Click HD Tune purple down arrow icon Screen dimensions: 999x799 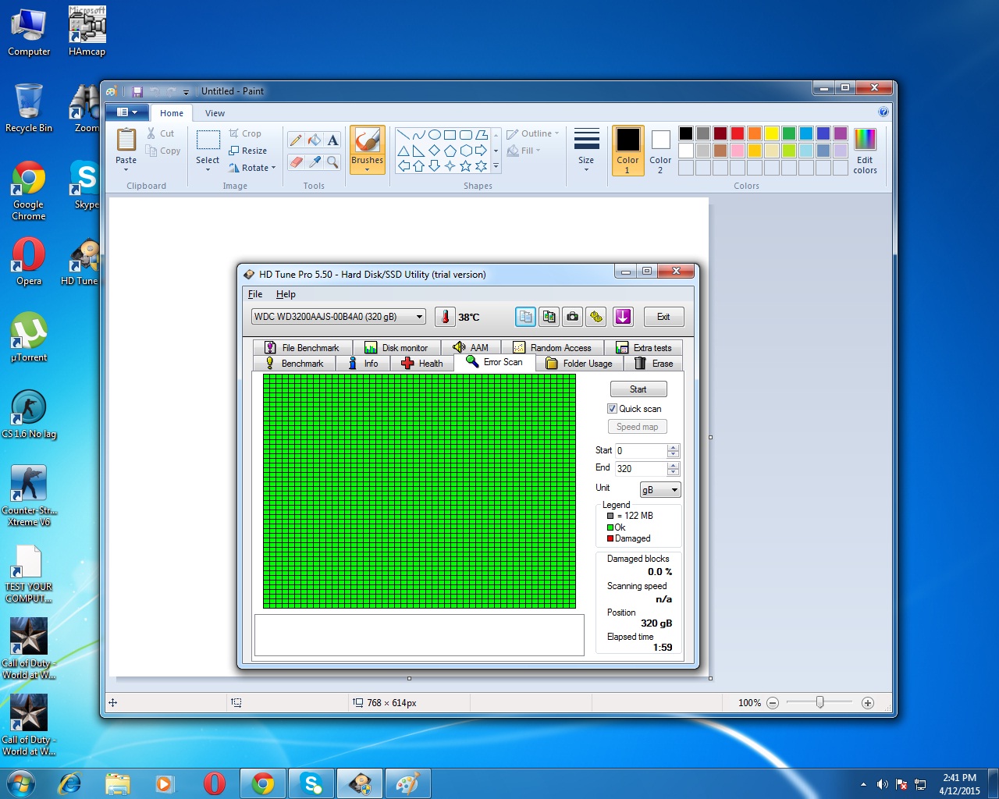coord(623,317)
